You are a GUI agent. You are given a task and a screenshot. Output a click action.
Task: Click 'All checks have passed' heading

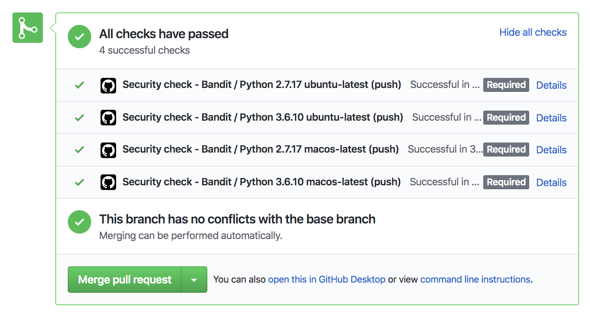point(164,34)
